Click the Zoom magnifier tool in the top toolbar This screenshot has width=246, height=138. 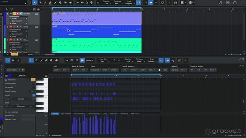pyautogui.click(x=86, y=3)
